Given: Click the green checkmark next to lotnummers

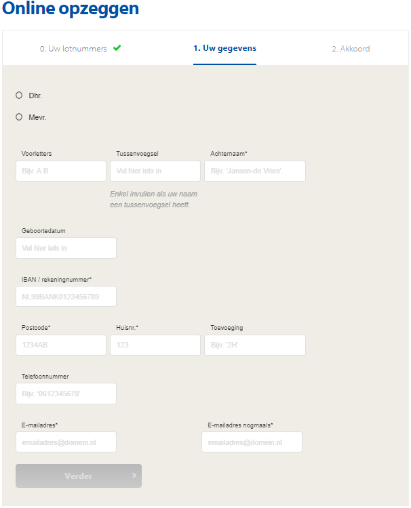Looking at the screenshot, I should coord(117,48).
